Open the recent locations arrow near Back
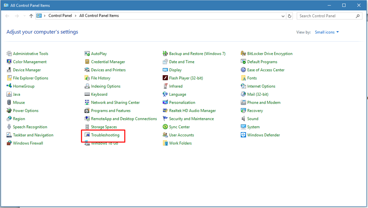368x208 pixels. (24, 16)
